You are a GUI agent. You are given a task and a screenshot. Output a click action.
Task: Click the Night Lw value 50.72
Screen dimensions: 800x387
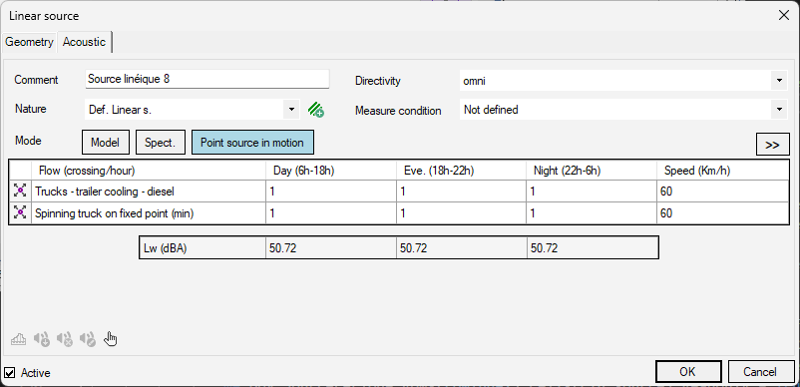(592, 247)
